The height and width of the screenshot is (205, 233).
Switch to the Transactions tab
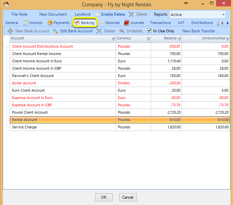pos(160,23)
